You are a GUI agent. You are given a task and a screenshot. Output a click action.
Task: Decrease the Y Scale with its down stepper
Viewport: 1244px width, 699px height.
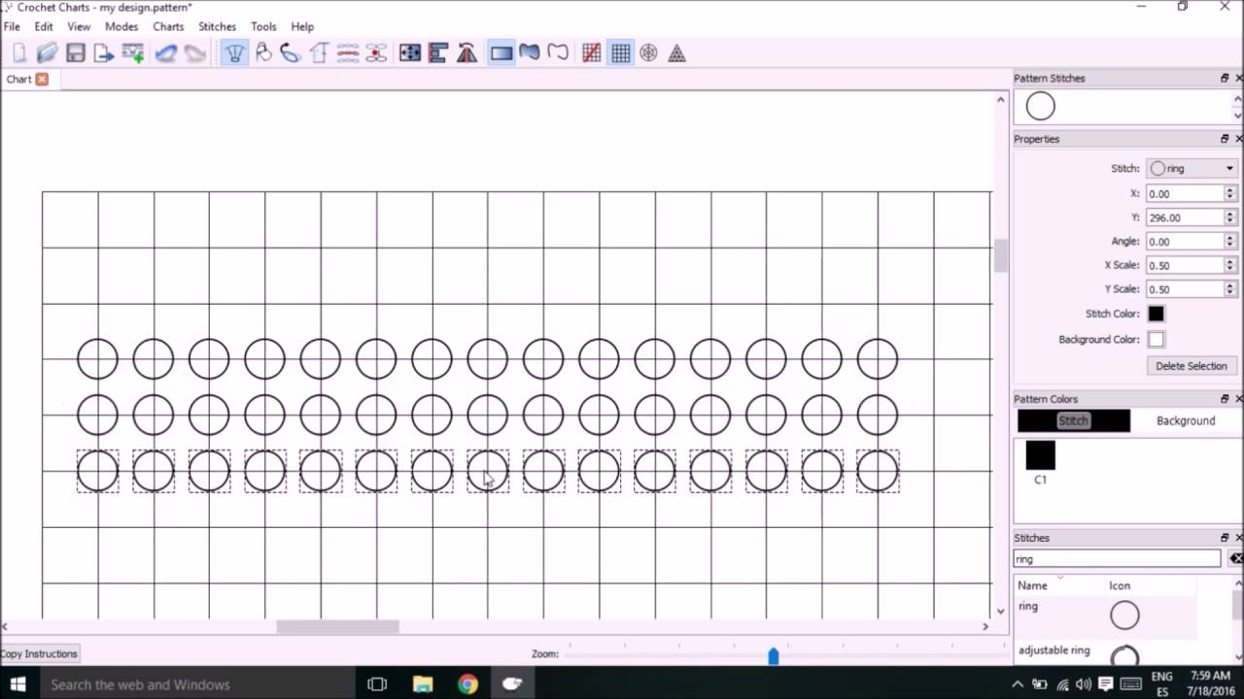point(1228,292)
